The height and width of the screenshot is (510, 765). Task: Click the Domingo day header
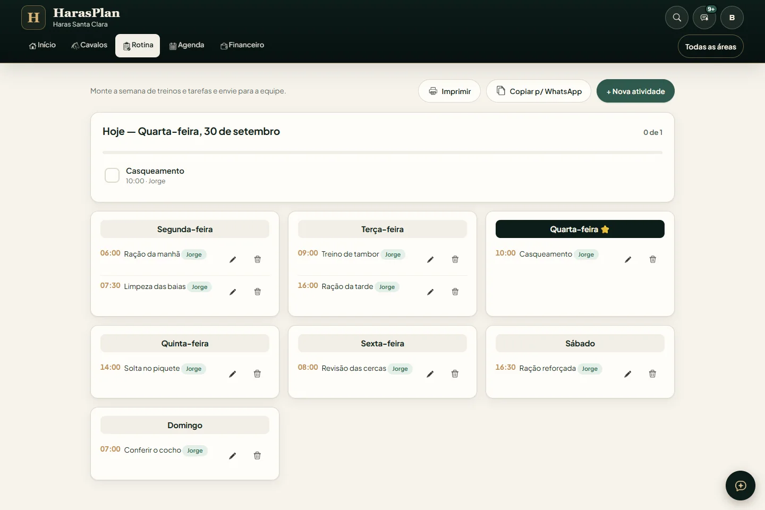pos(185,425)
